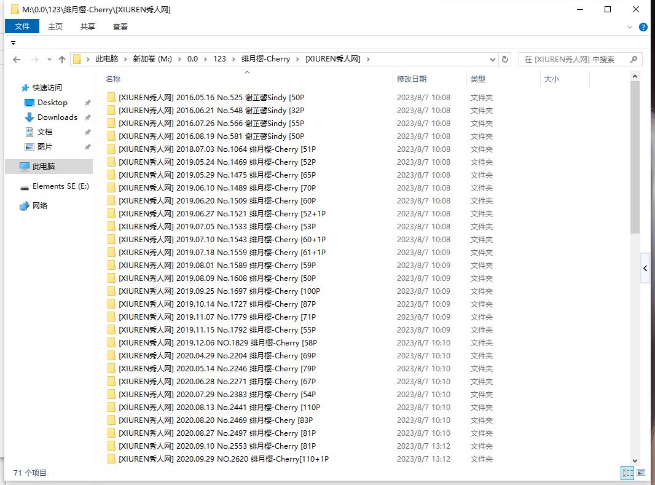The width and height of the screenshot is (655, 485).
Task: Navigate to 新加卷 (M:) in breadcrumb
Action: coord(152,60)
